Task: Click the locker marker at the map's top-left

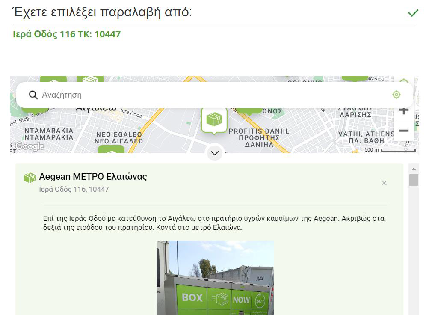Action: [53, 80]
